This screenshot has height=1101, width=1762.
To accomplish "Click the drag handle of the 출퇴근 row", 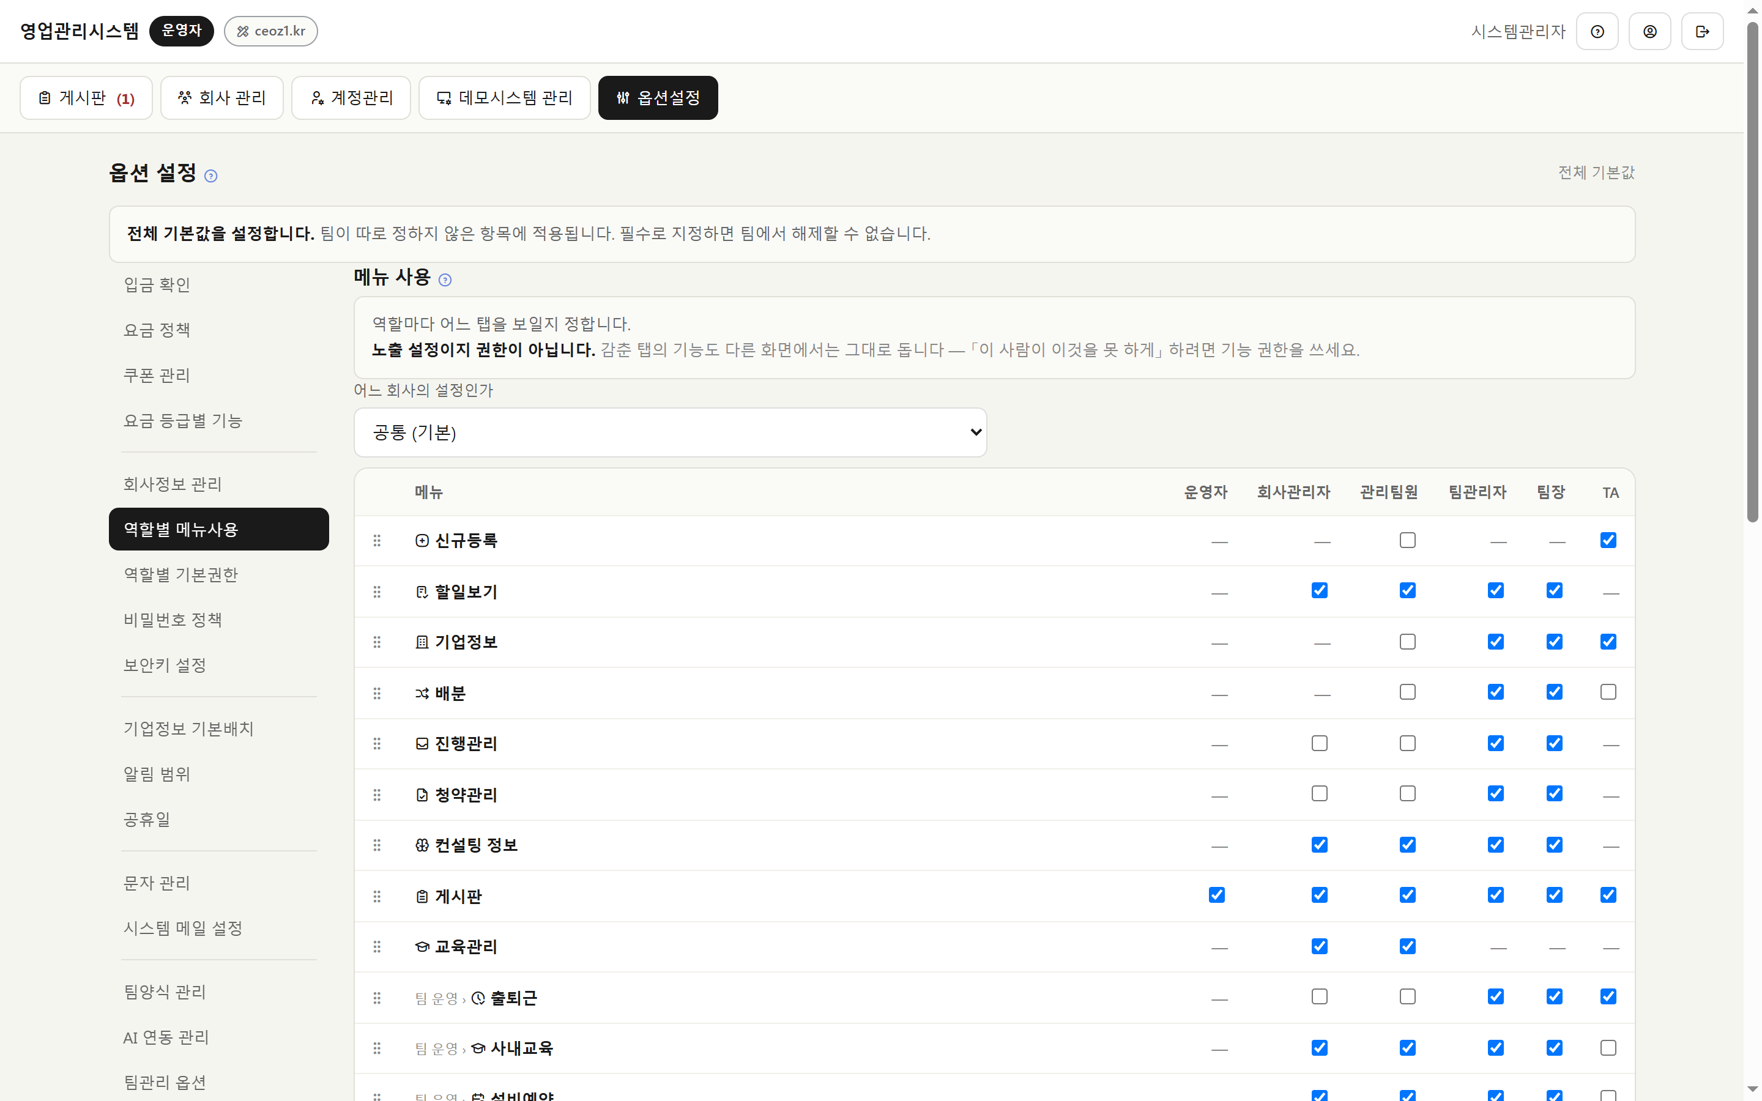I will tap(376, 998).
